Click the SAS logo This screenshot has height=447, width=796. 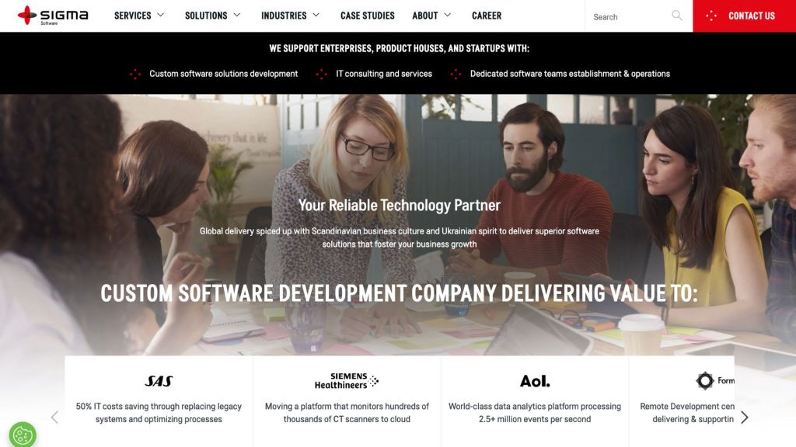(x=159, y=381)
